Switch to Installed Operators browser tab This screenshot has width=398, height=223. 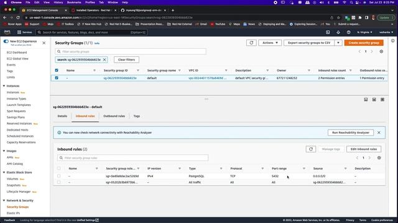[94, 11]
